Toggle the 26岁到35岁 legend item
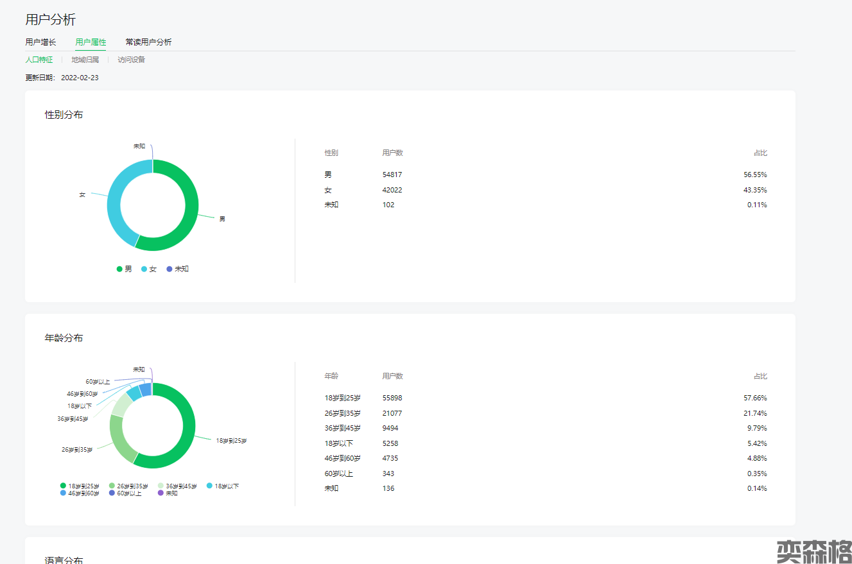 click(x=128, y=486)
